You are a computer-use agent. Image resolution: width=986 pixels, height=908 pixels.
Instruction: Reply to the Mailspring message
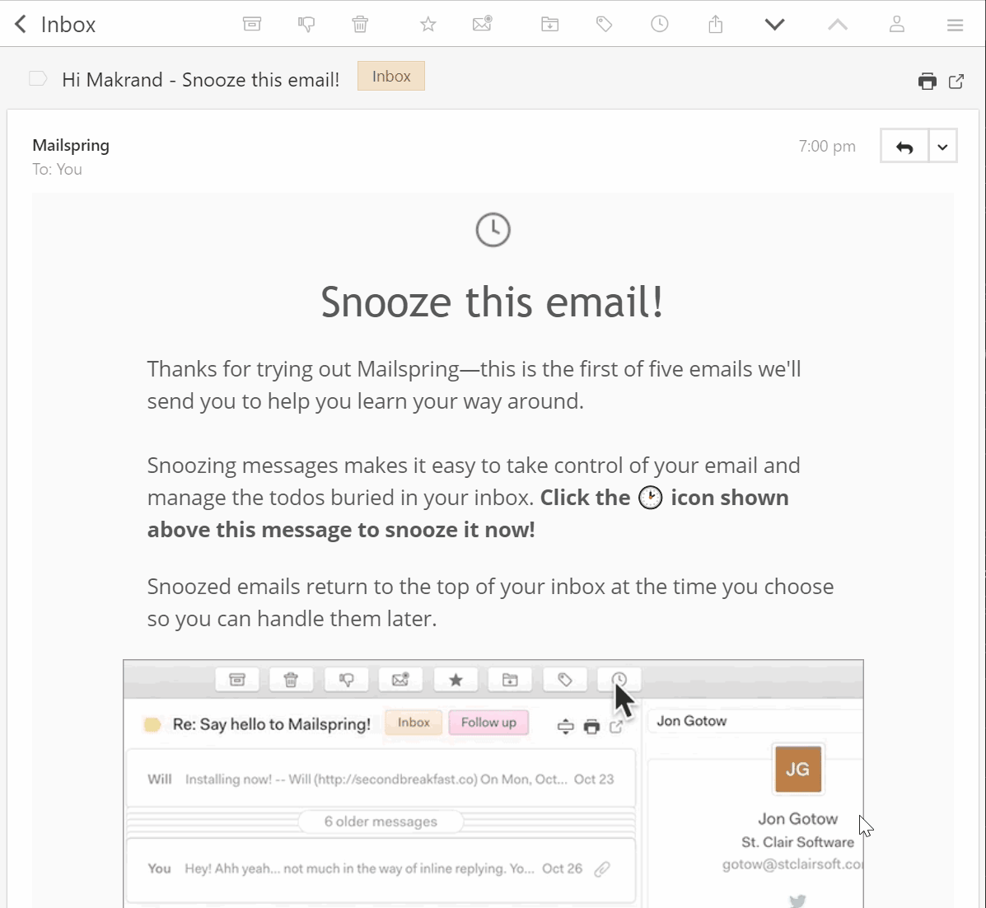(x=904, y=146)
